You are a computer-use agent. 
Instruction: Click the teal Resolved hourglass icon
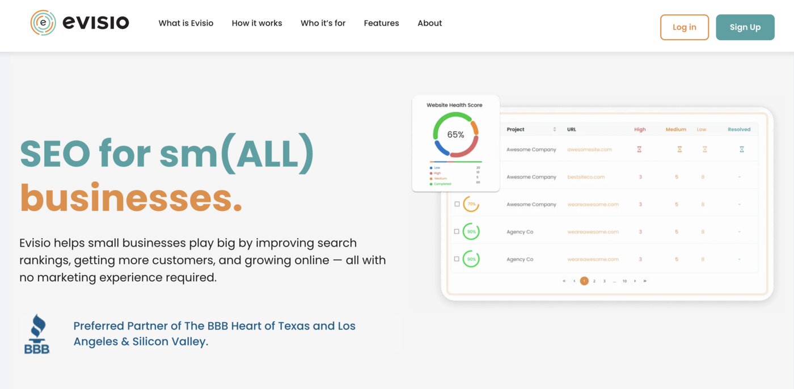(x=741, y=149)
